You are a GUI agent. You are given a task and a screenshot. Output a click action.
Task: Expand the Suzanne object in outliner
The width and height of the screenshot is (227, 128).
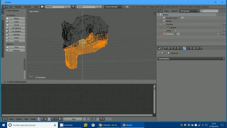pos(161,34)
